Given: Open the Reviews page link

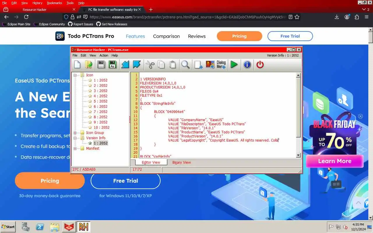Looking at the screenshot, I should click(x=197, y=36).
